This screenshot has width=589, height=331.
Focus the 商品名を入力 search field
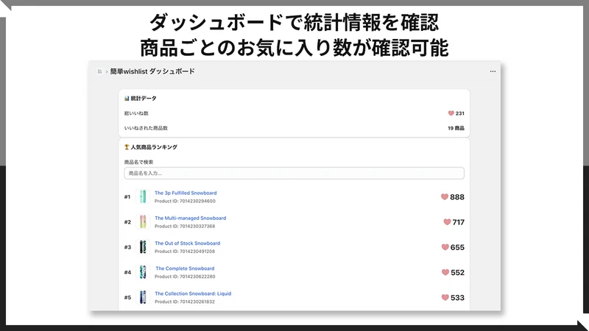click(x=294, y=173)
